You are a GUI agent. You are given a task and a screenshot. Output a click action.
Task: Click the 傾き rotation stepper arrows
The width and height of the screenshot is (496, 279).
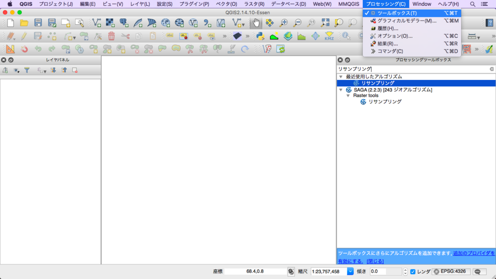(405, 271)
